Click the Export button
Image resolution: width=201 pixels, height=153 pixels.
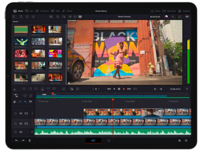click(x=155, y=11)
